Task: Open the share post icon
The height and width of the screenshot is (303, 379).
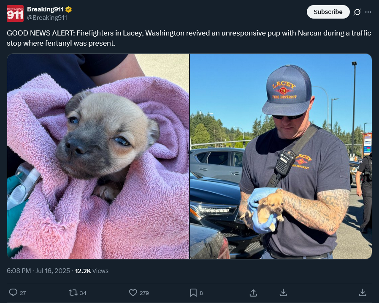Action: tap(253, 293)
